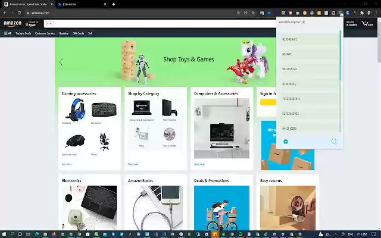This screenshot has width=381, height=238.
Task: Open the Windows notification center
Action: tap(374, 234)
